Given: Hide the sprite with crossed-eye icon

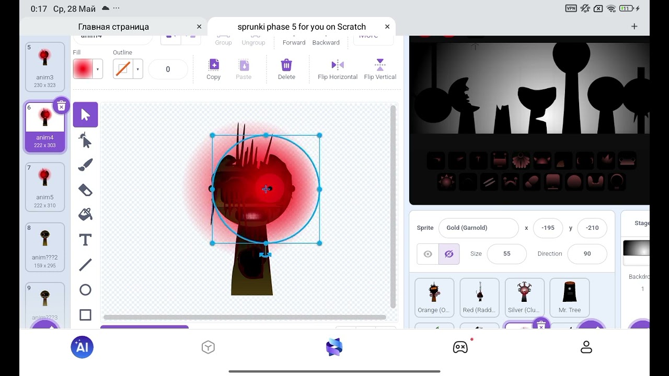Looking at the screenshot, I should (x=449, y=254).
